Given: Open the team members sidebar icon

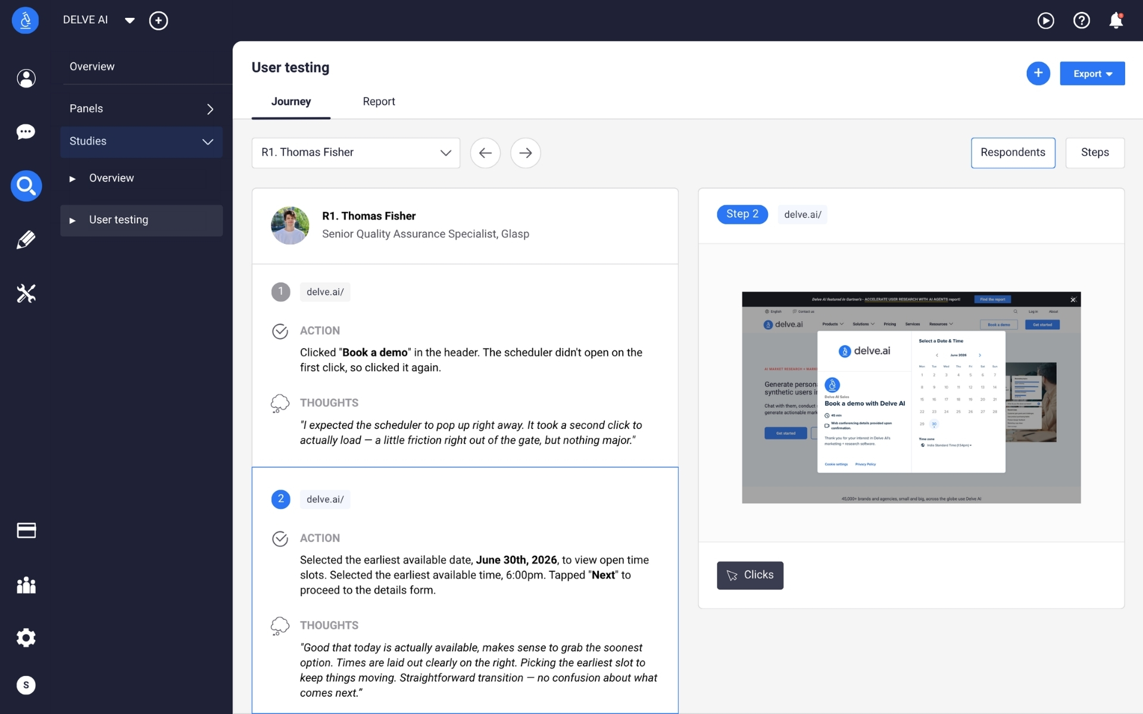Looking at the screenshot, I should coord(26,585).
